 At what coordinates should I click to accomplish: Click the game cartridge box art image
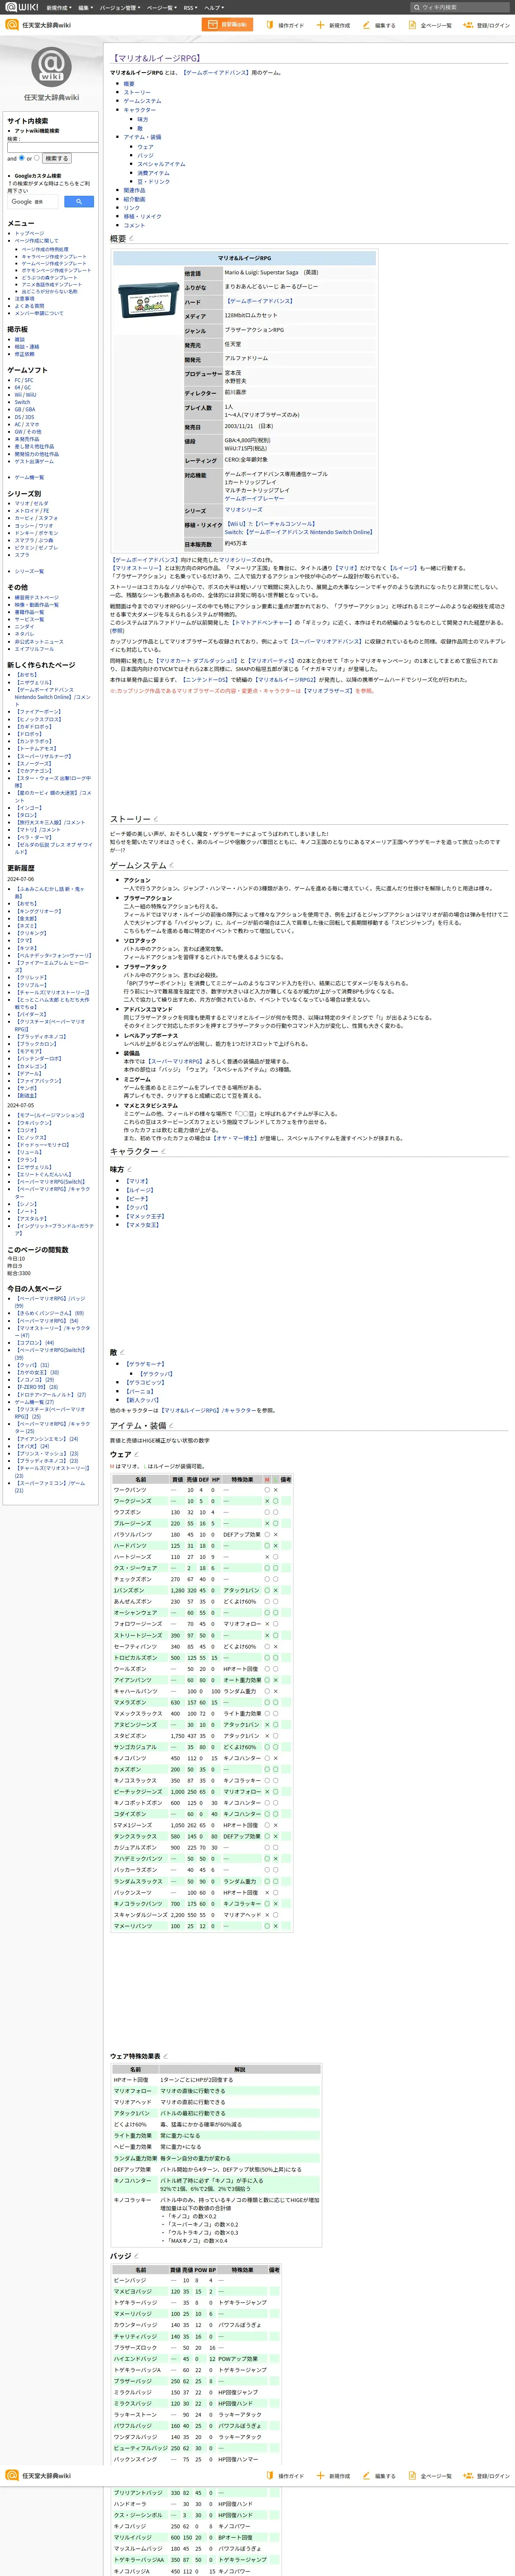149,300
